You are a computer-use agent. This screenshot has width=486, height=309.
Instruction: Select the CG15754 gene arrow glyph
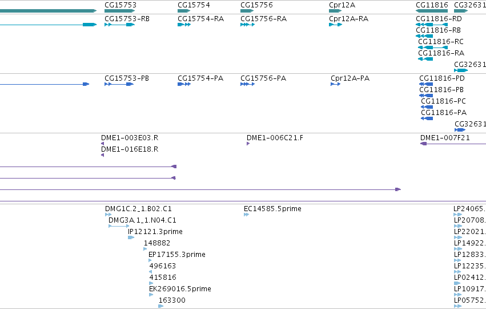tap(184, 11)
